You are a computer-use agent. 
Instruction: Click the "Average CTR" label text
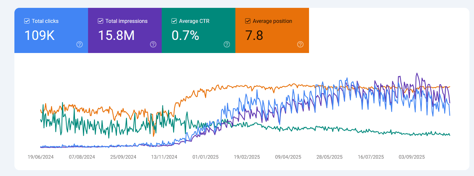tap(194, 21)
